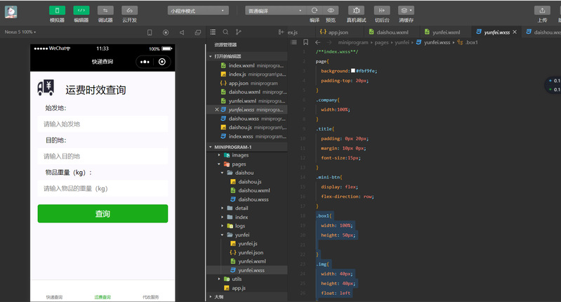Viewport: 561px width, 302px height.
Task: Detach the simulator window icon
Action: pos(198,32)
